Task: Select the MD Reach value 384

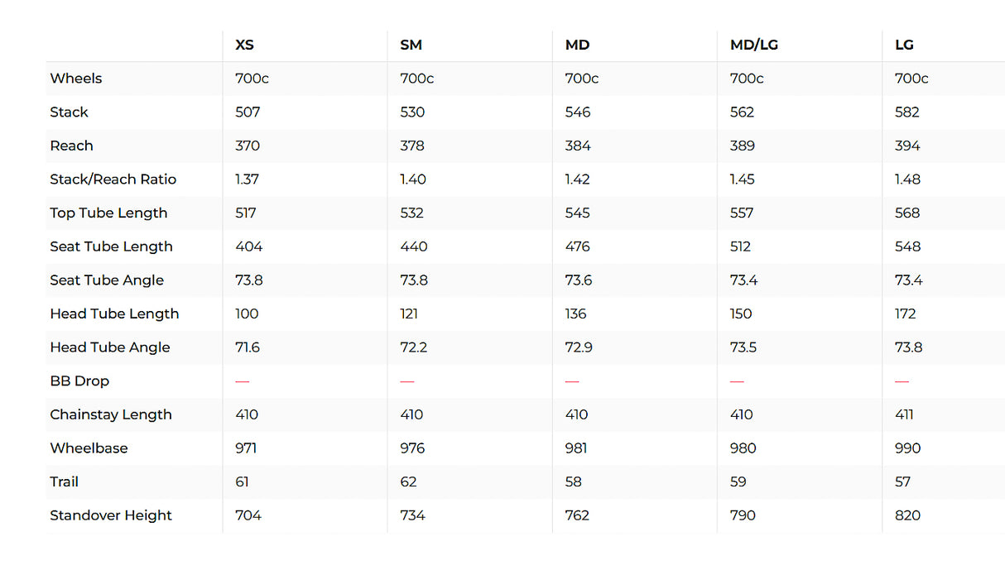Action: (578, 146)
